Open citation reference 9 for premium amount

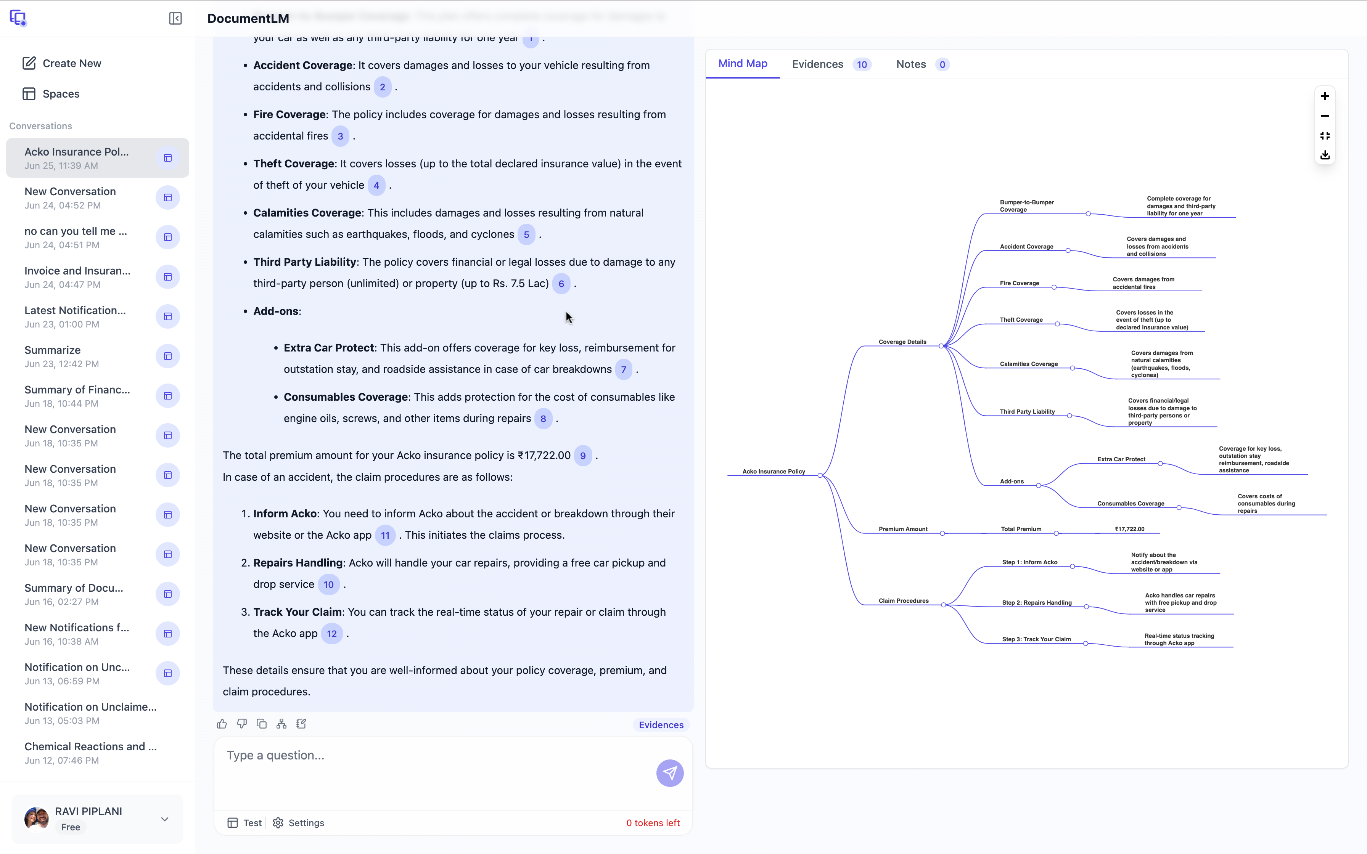(582, 456)
